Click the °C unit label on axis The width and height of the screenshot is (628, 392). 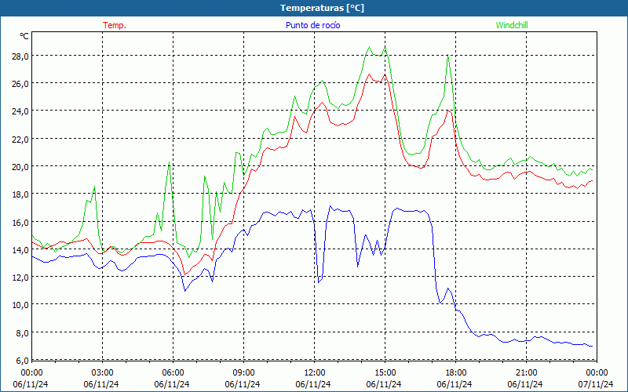click(x=24, y=36)
